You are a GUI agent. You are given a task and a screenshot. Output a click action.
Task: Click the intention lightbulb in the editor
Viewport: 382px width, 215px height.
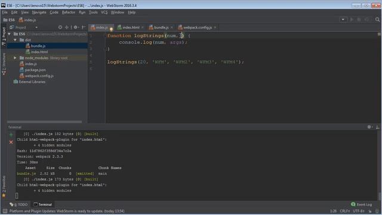pos(112,29)
